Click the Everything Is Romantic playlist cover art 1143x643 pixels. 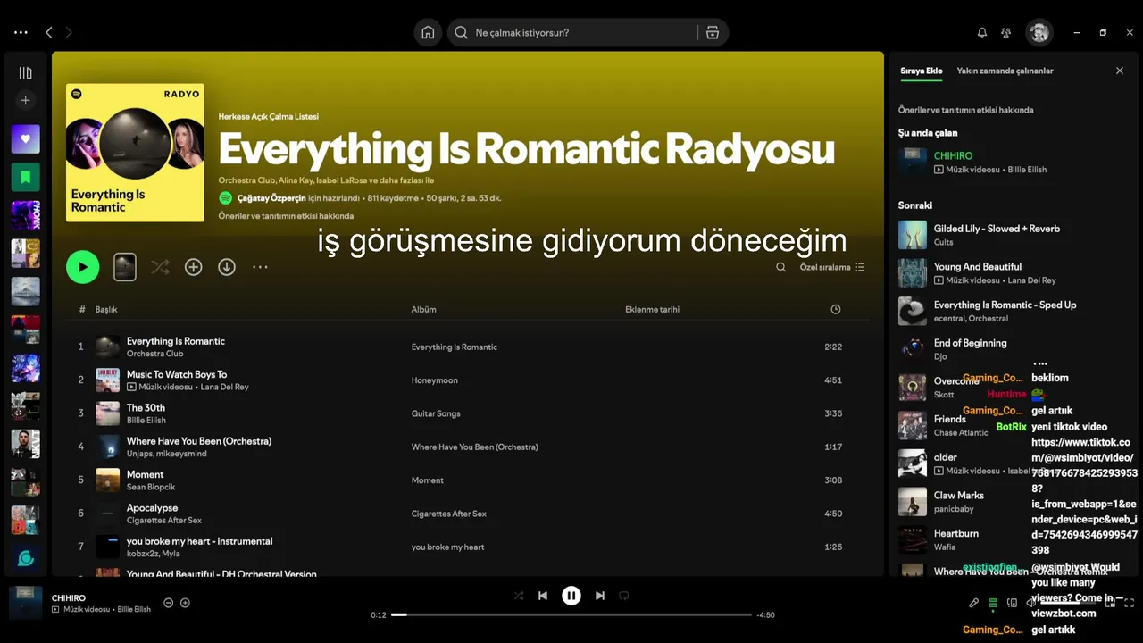pyautogui.click(x=135, y=153)
